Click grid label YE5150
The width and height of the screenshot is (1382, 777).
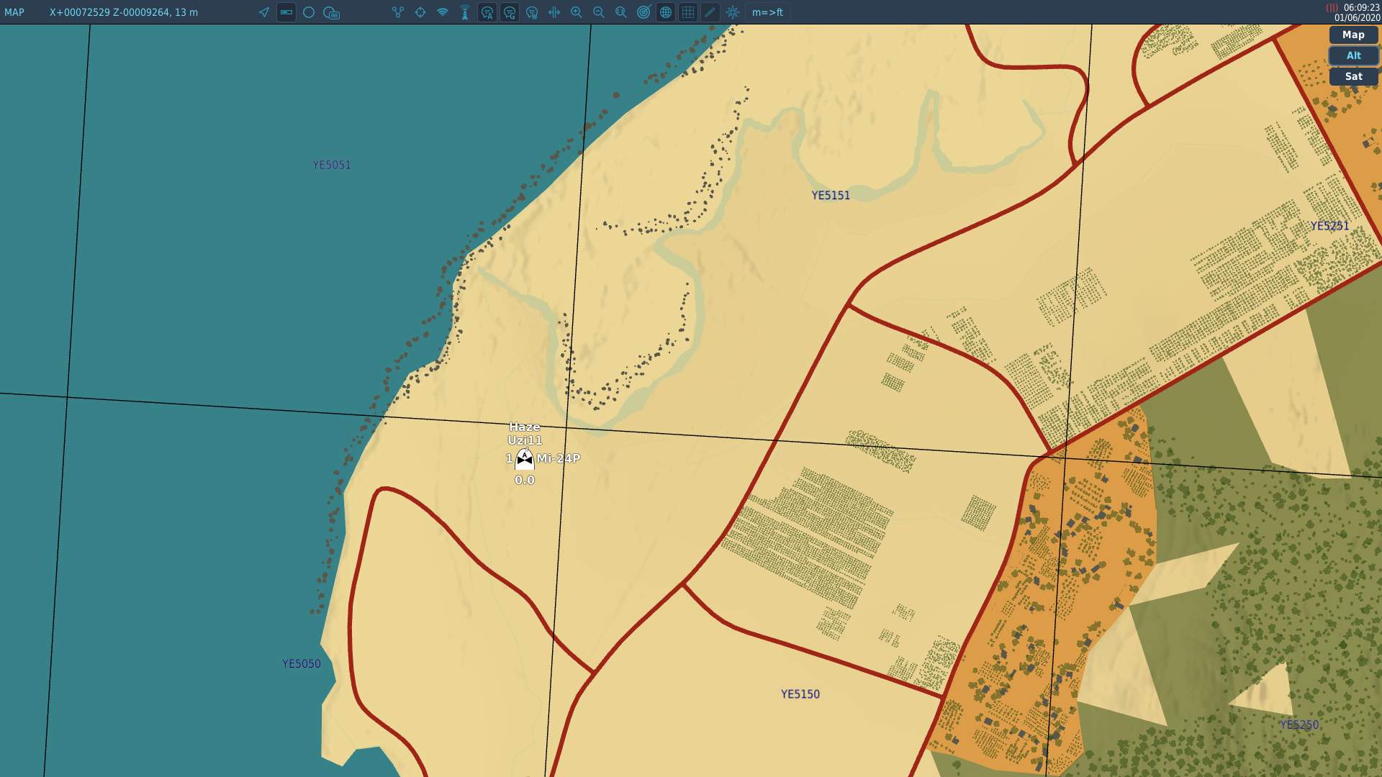click(x=800, y=694)
